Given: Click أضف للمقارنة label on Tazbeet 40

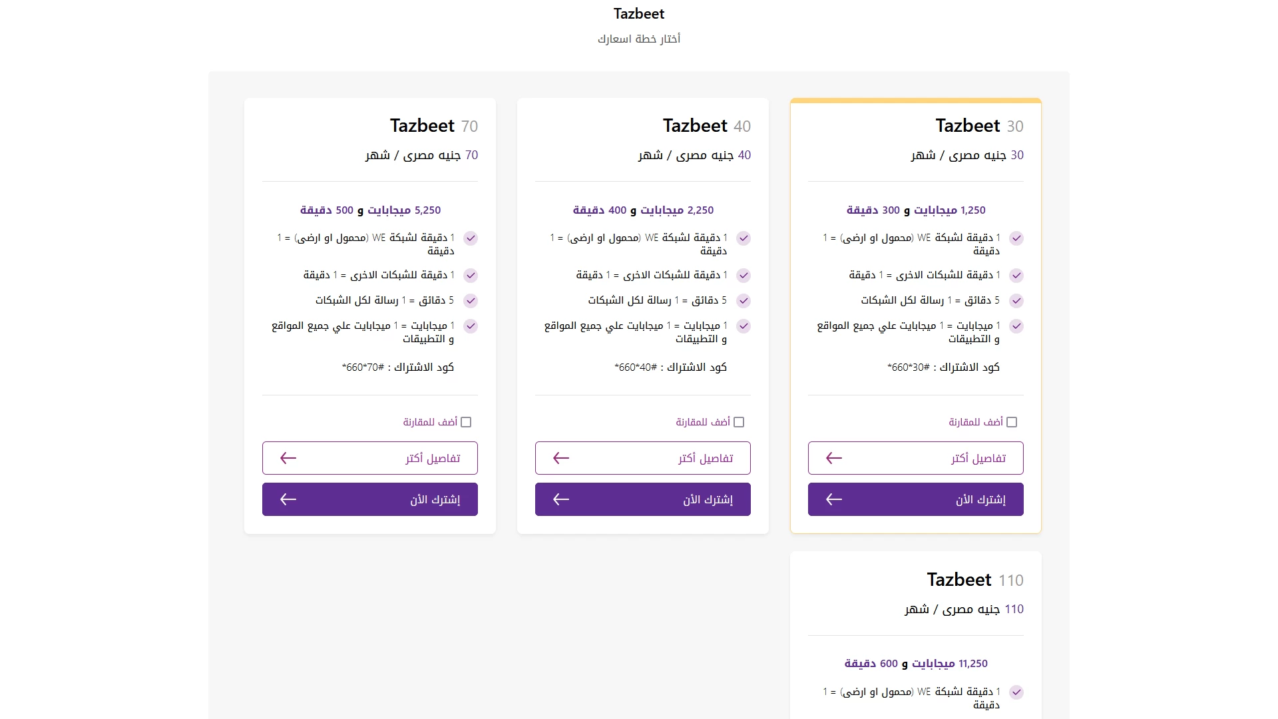Looking at the screenshot, I should click(703, 422).
